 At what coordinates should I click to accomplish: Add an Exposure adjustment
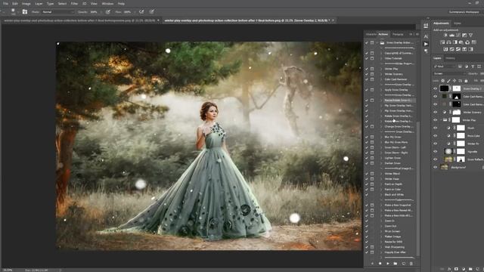[464, 36]
